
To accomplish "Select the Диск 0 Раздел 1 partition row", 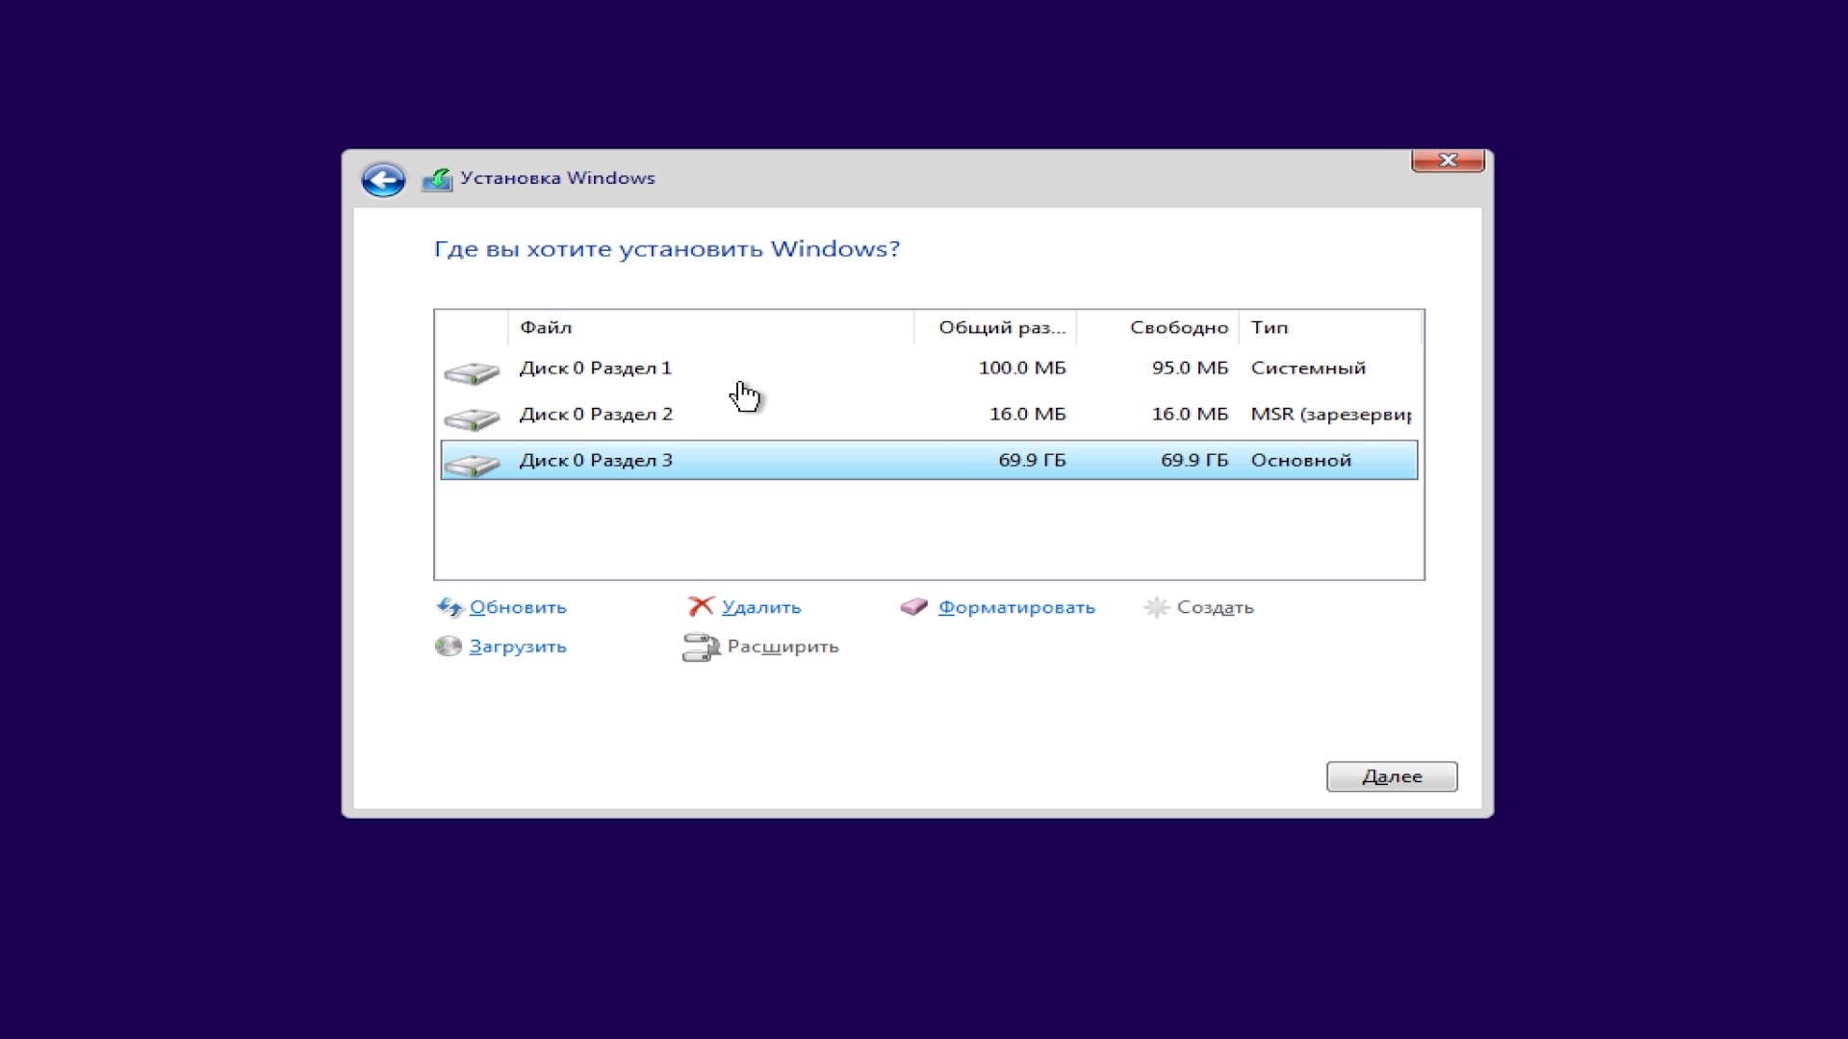I will (x=929, y=368).
